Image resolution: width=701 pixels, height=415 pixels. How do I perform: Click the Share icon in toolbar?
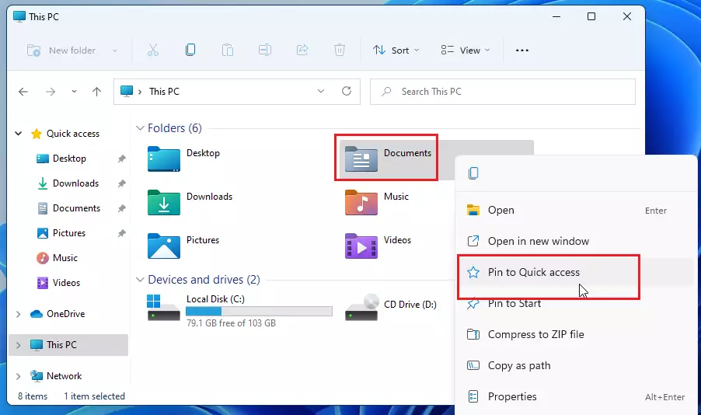(302, 50)
